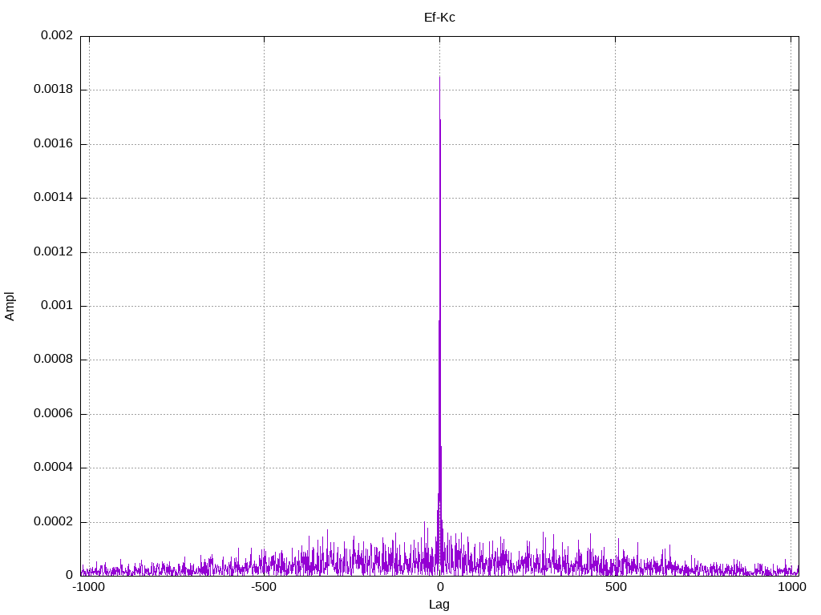Choose the 0.001 y-axis tick label
This screenshot has width=821, height=615.
(56, 306)
